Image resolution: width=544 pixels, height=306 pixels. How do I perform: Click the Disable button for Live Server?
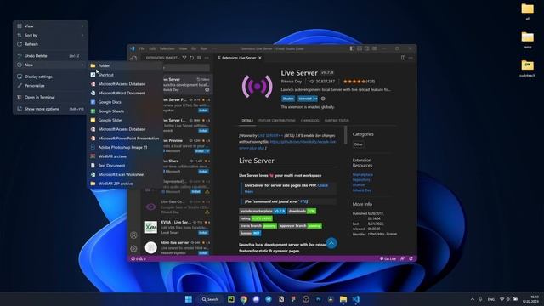click(x=288, y=99)
